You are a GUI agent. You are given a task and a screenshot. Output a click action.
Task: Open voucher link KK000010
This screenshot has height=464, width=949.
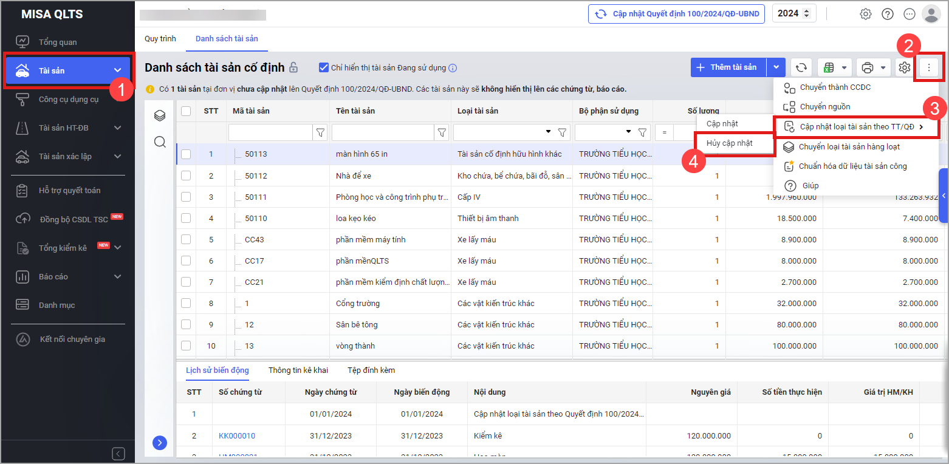(x=237, y=436)
